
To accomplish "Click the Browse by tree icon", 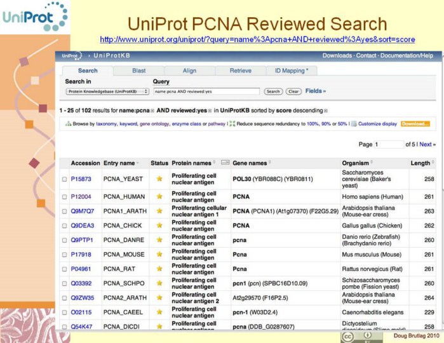I will coord(68,124).
